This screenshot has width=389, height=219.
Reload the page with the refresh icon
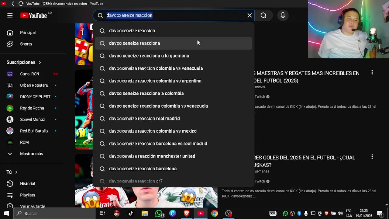tap(21, 4)
